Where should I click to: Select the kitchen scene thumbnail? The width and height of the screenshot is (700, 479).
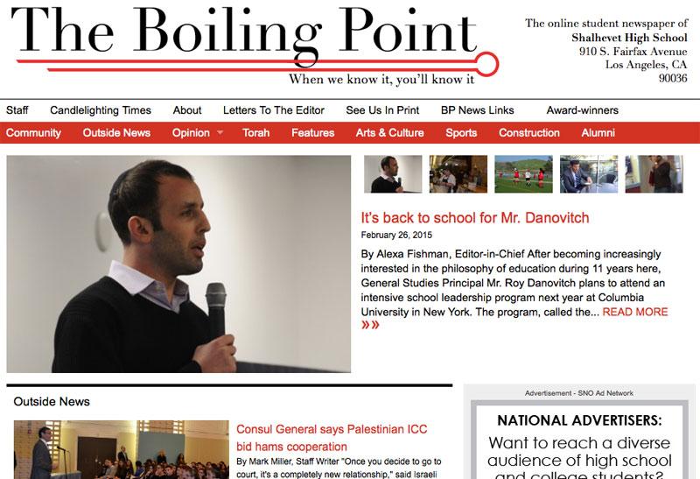[x=458, y=174]
